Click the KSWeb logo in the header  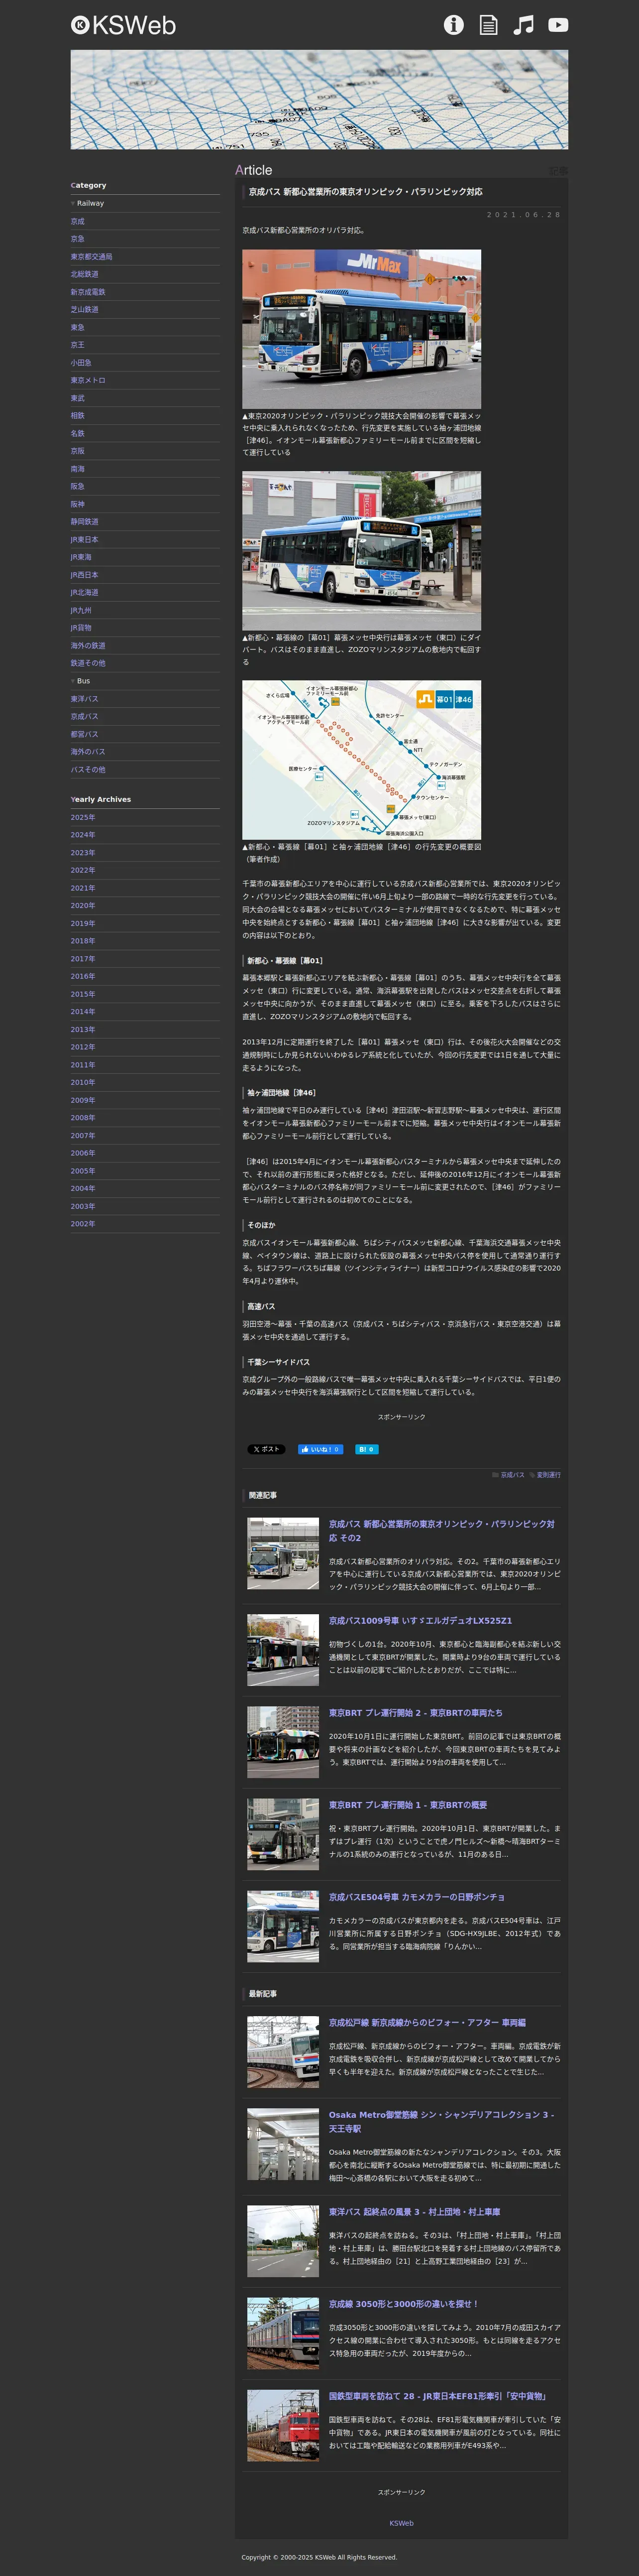(x=123, y=25)
